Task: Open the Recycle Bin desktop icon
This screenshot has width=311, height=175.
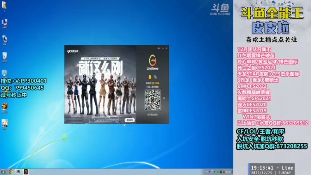Action: pos(5,56)
